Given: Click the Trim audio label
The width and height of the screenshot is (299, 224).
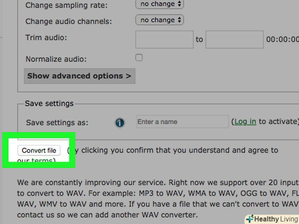Looking at the screenshot, I should pos(46,38).
